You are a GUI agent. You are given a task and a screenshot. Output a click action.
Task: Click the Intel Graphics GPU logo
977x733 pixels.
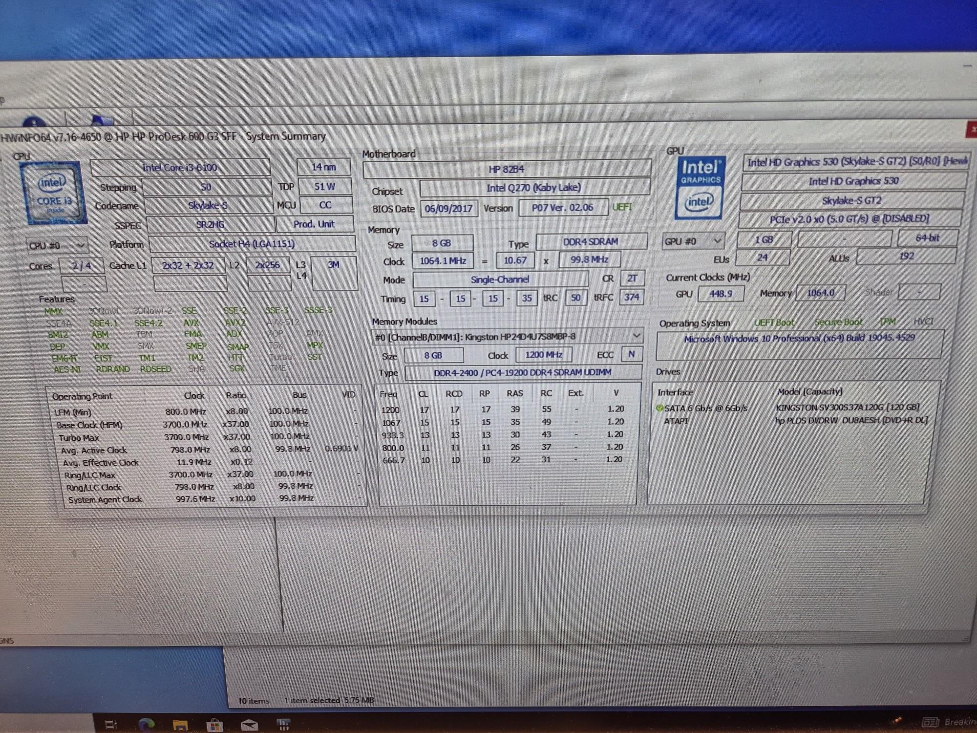click(701, 187)
